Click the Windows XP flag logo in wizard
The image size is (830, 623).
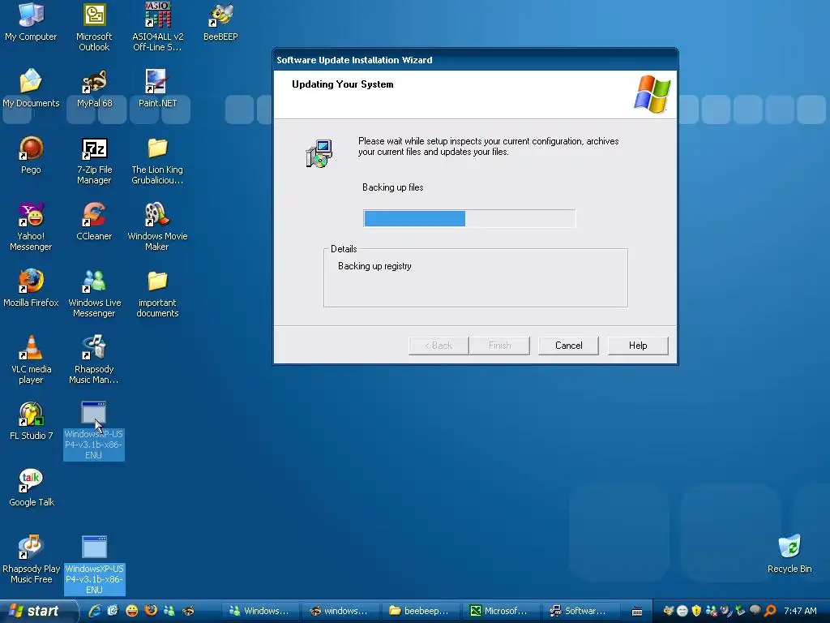click(652, 94)
